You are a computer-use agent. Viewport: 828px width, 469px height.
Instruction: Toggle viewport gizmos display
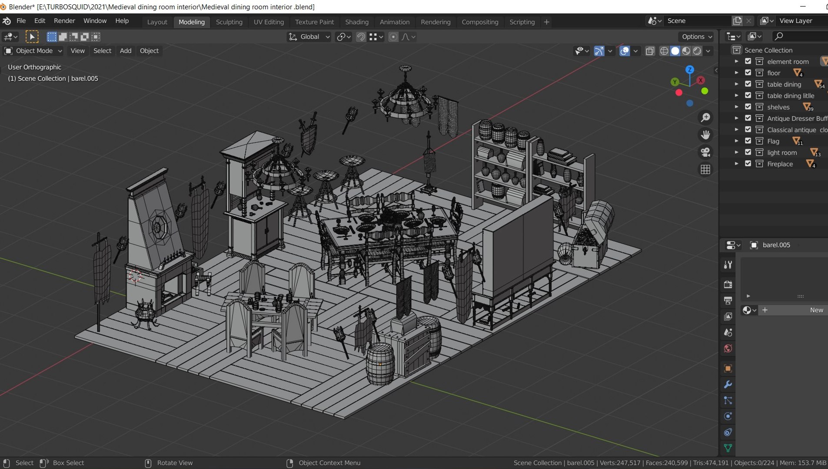coord(599,51)
